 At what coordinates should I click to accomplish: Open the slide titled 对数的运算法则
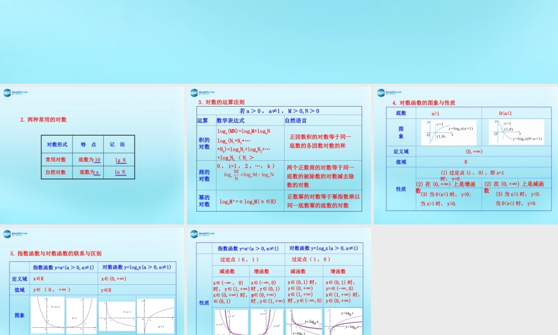[x=279, y=155]
